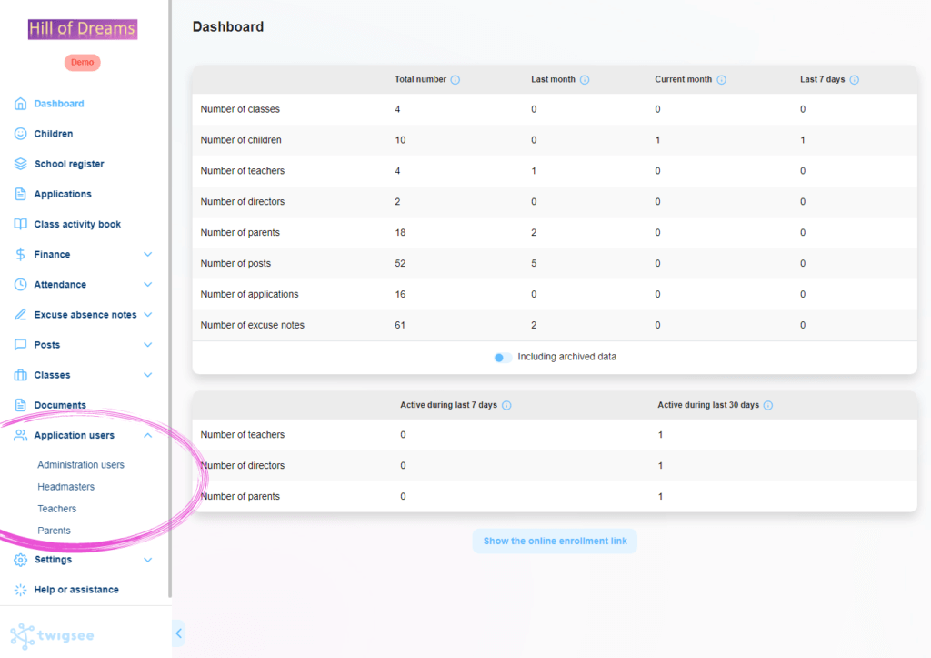
Task: Click the Number of applications row label
Action: coord(249,294)
